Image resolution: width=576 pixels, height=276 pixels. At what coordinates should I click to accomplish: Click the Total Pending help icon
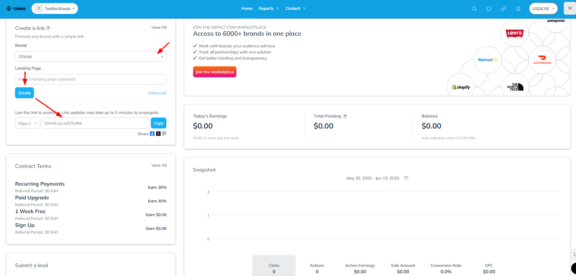345,116
